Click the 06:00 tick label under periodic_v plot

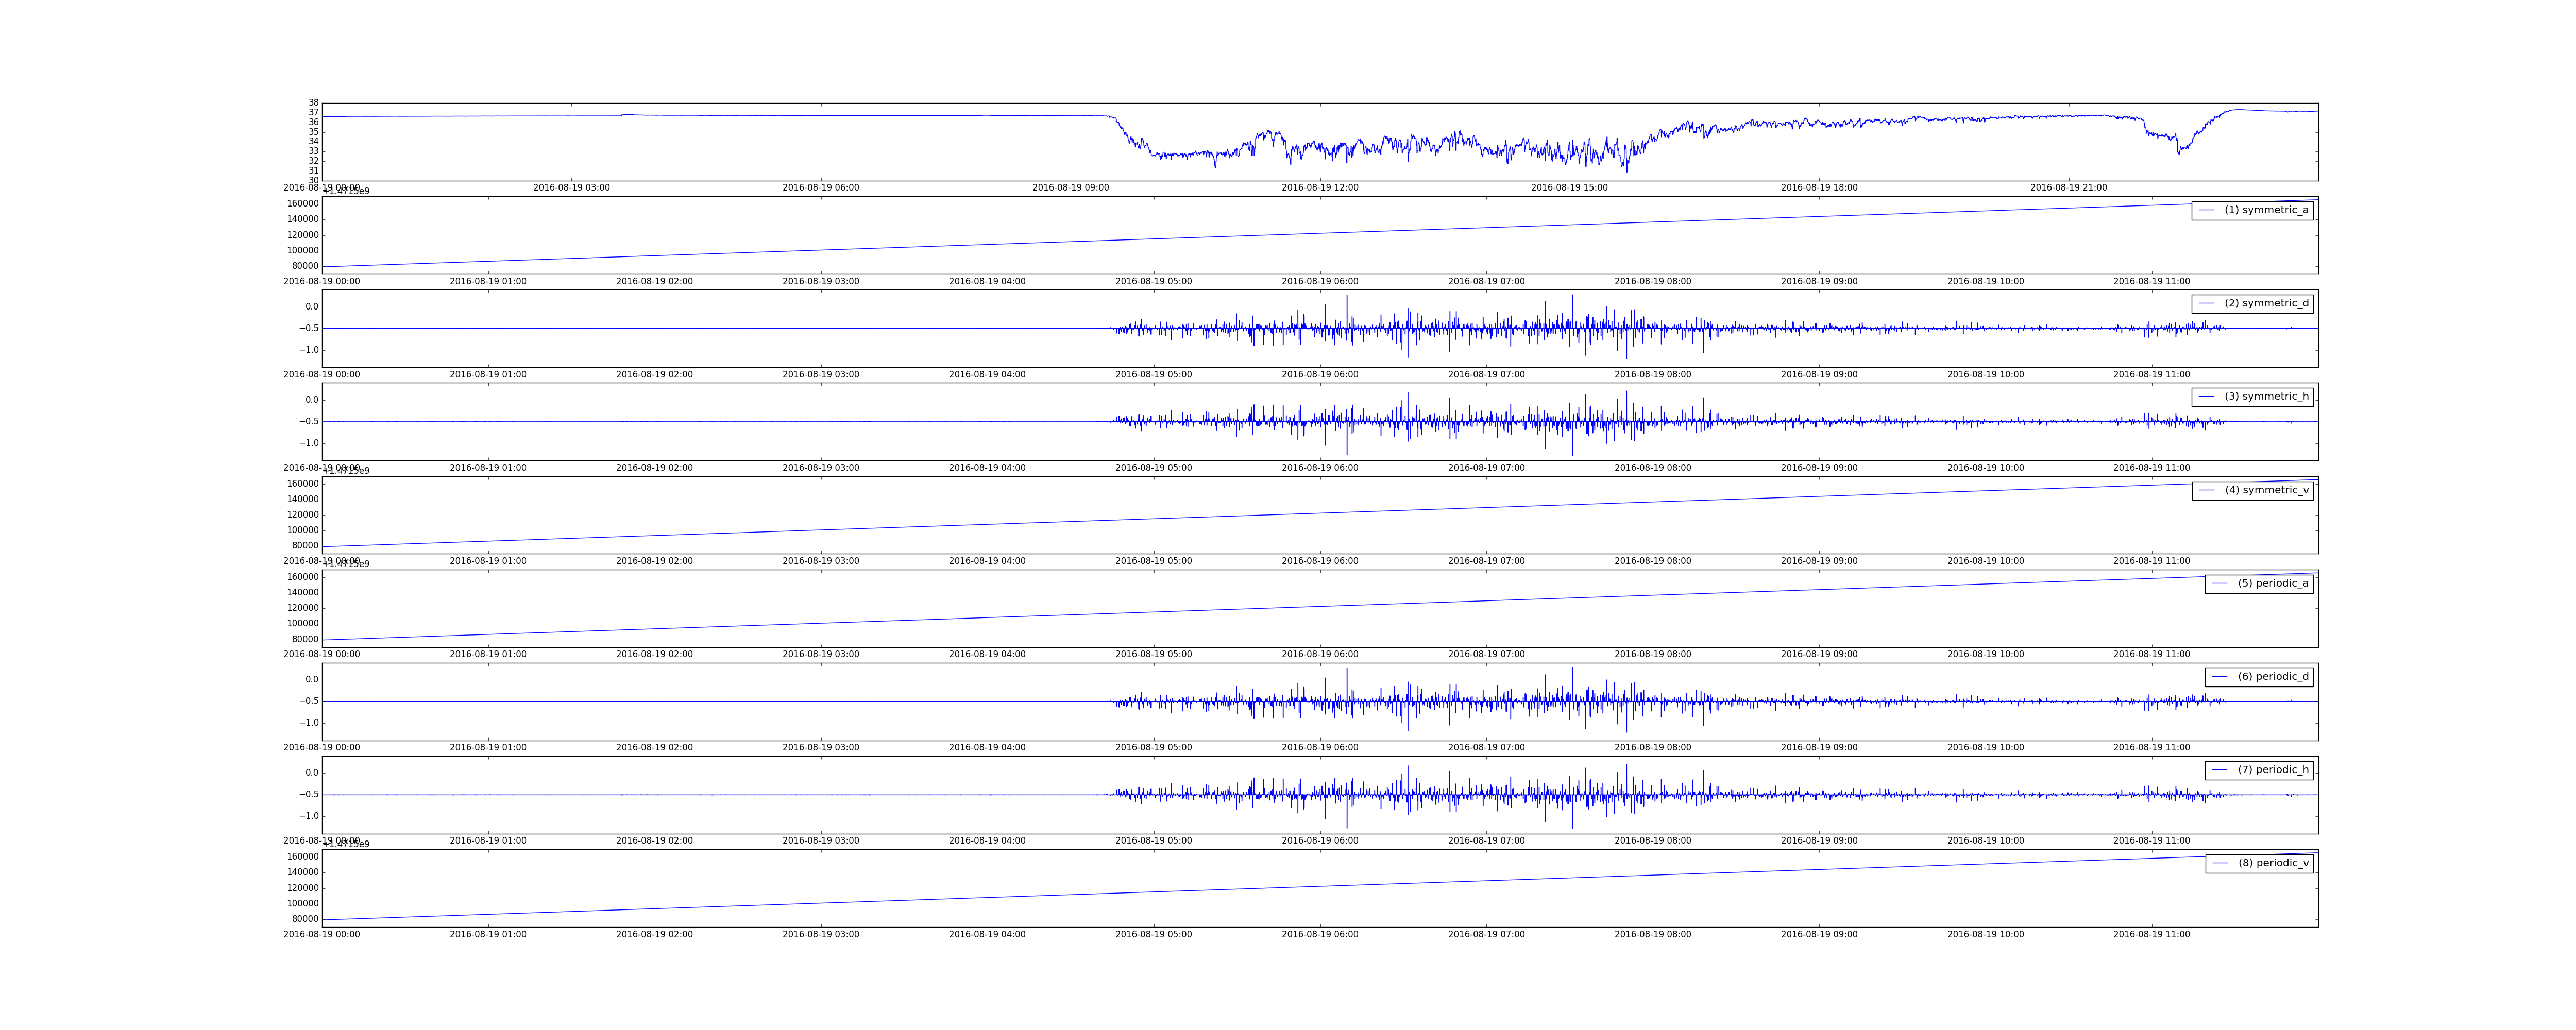(1319, 934)
